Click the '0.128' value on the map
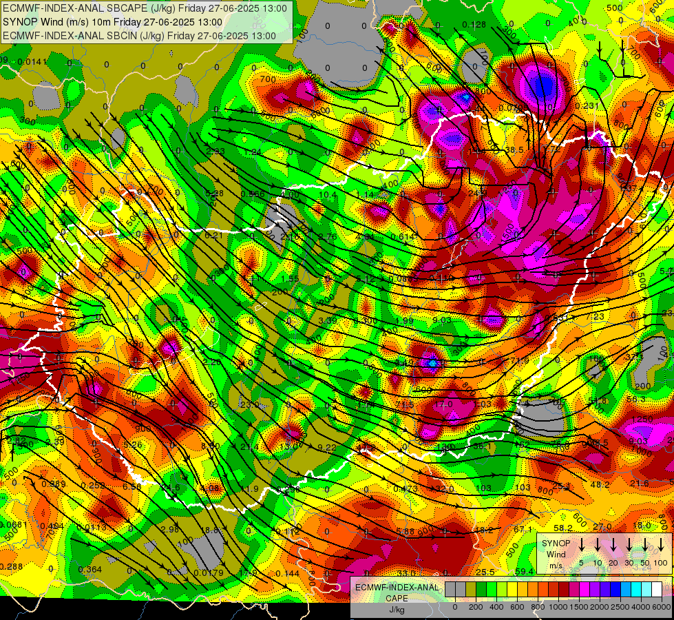Screen dimensions: 674x620 474,25
